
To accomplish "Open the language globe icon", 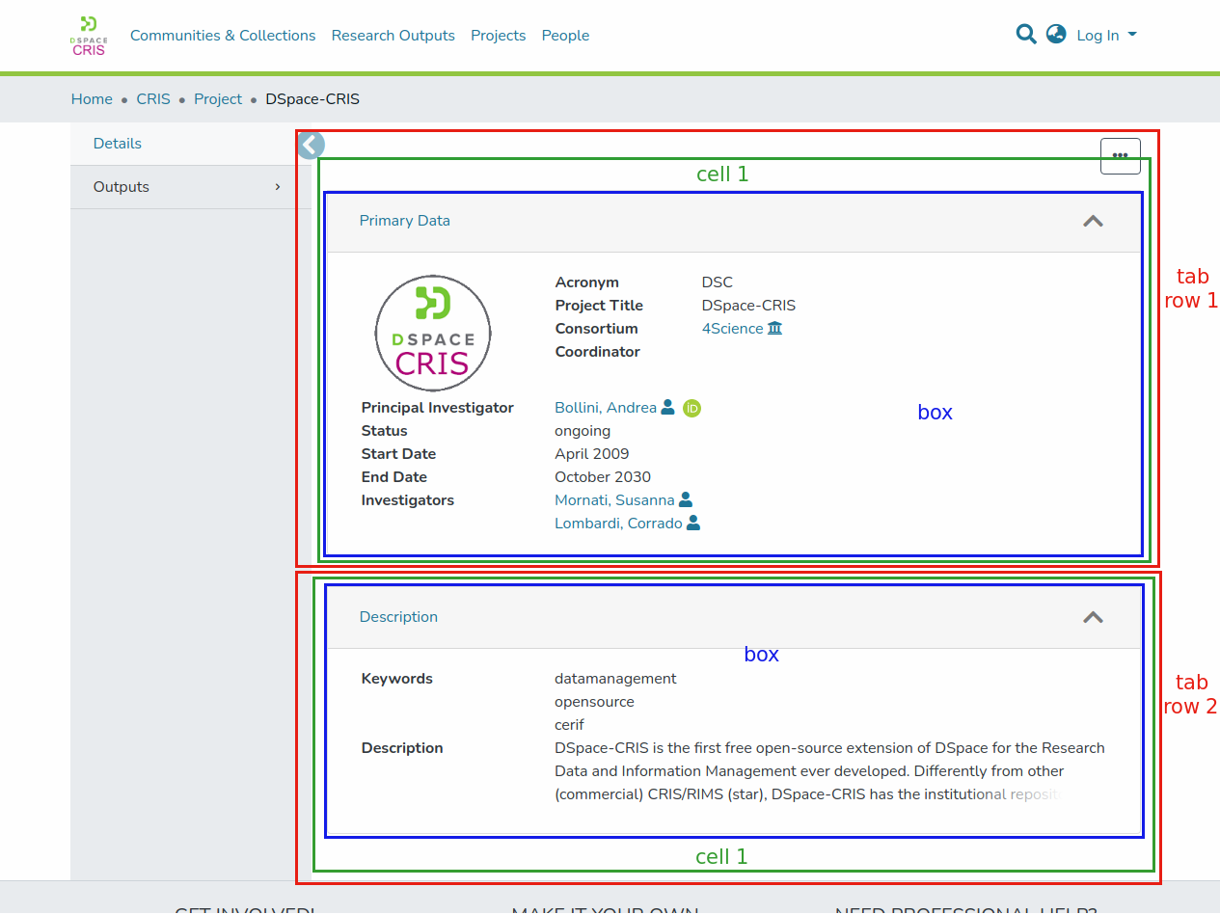I will click(x=1056, y=35).
